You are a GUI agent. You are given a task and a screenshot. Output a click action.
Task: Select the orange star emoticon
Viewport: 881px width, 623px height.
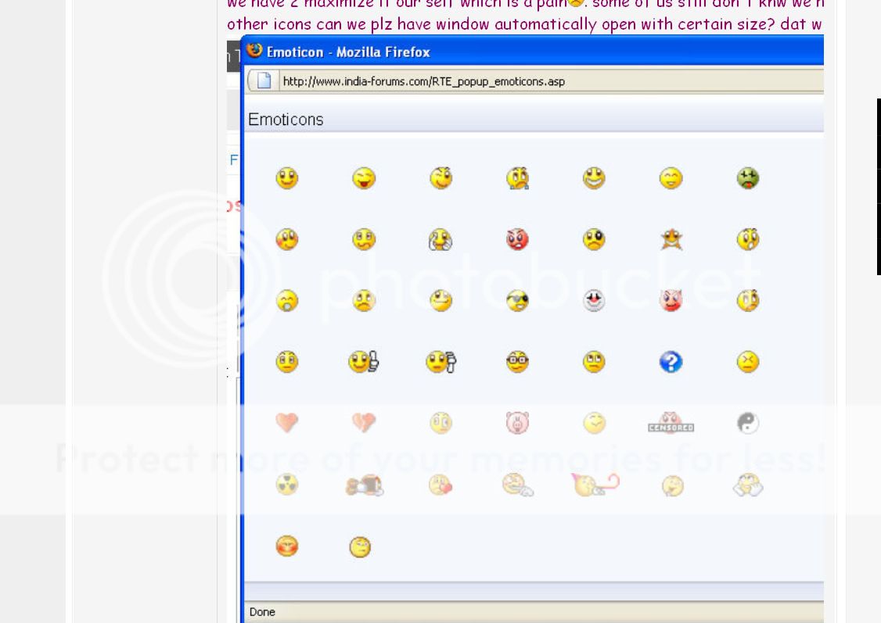(671, 240)
